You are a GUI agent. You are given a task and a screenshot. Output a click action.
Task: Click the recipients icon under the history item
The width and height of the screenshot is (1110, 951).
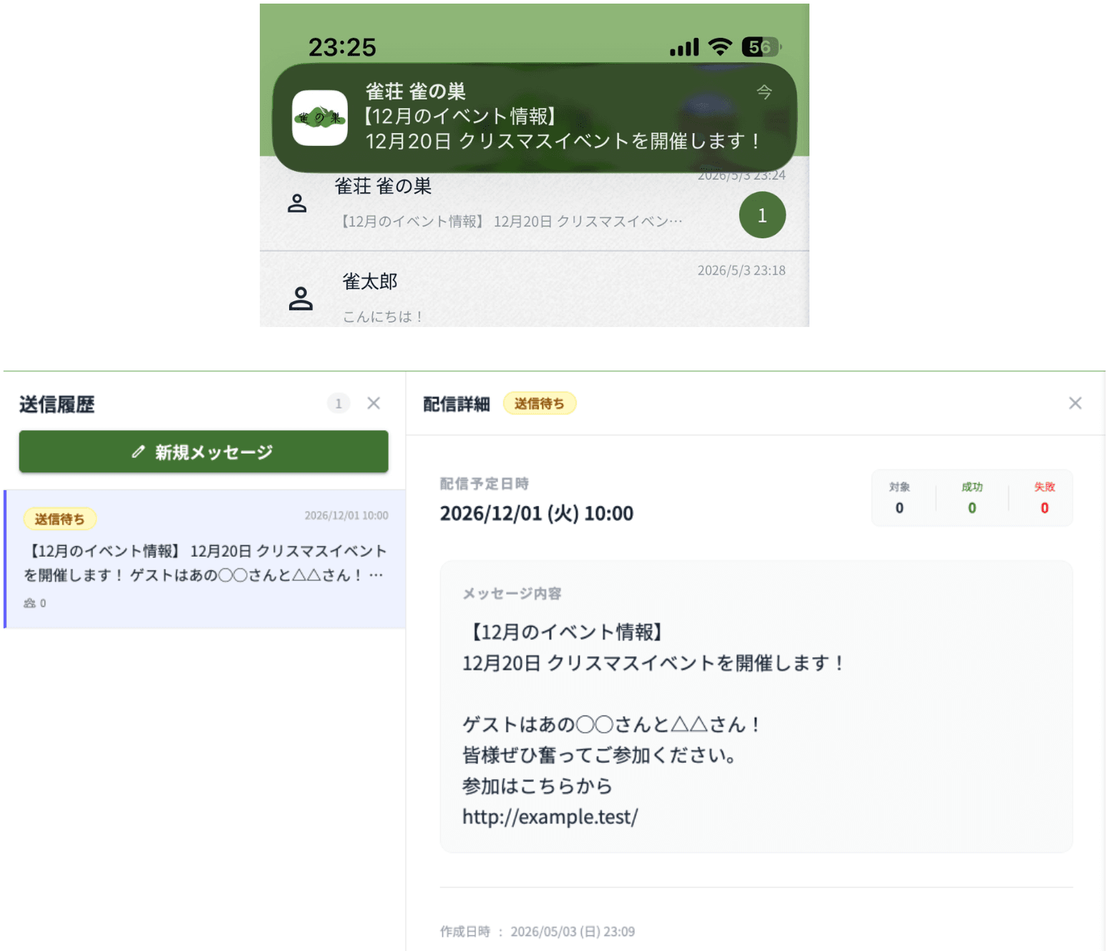coord(29,603)
